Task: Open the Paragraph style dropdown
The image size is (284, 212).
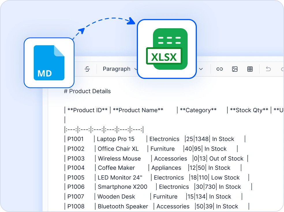Action: click(x=120, y=69)
